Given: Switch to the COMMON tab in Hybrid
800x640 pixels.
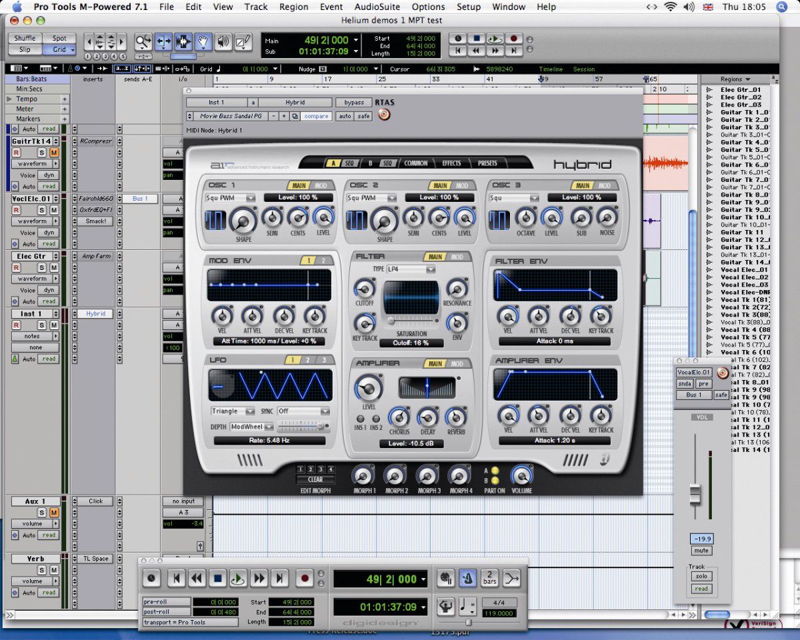Looking at the screenshot, I should (416, 163).
